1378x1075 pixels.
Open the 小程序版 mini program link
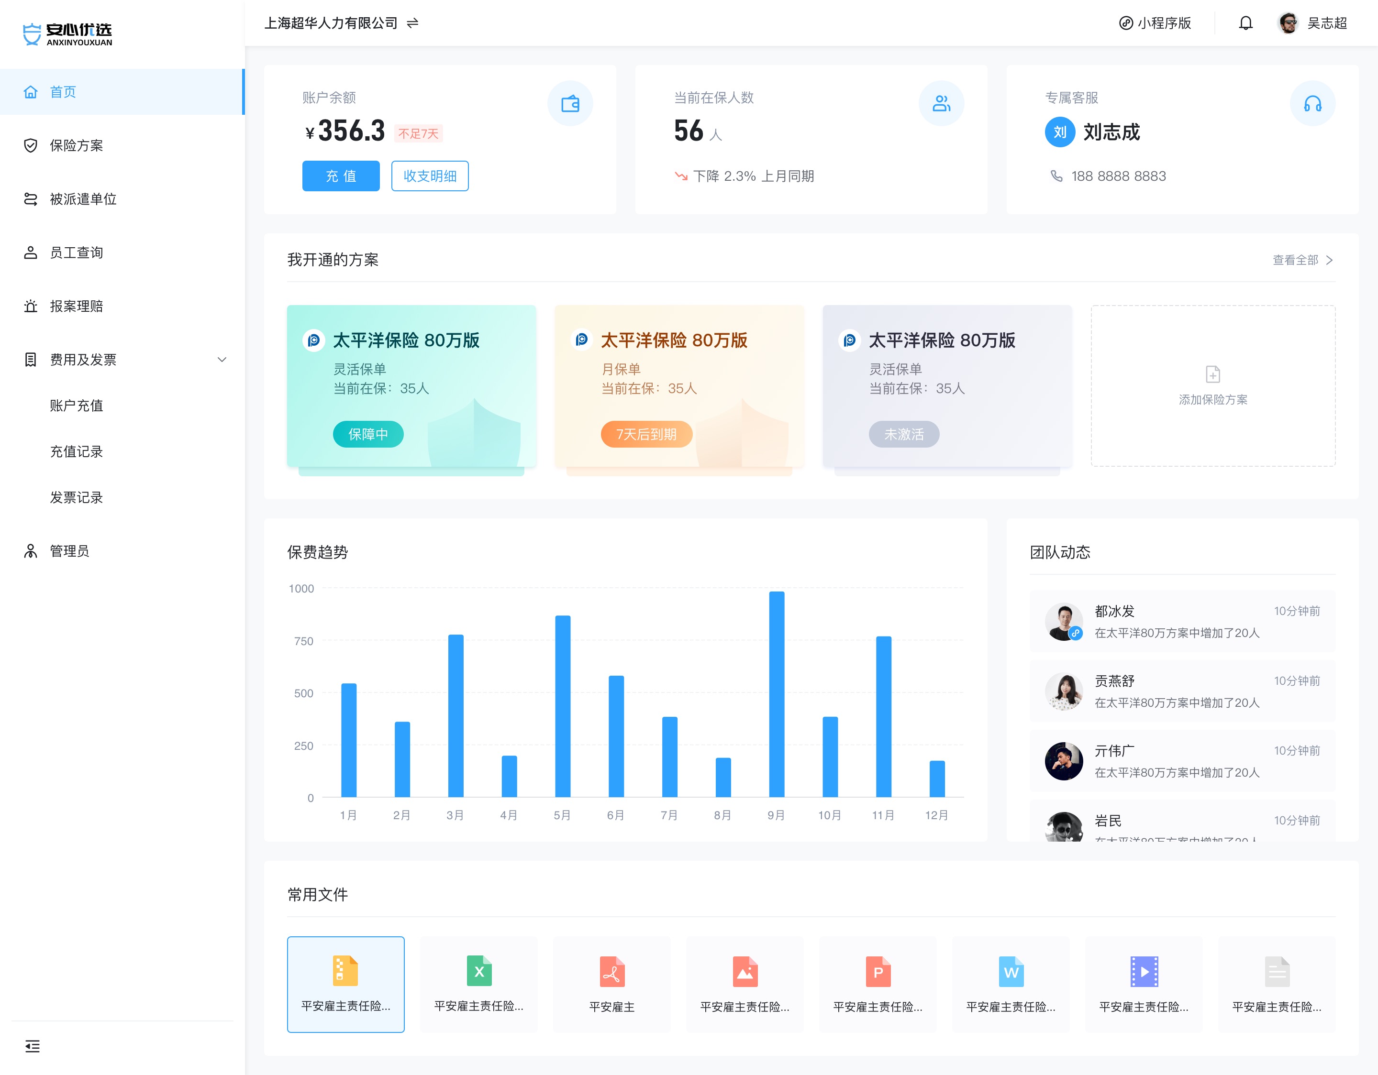(x=1156, y=22)
